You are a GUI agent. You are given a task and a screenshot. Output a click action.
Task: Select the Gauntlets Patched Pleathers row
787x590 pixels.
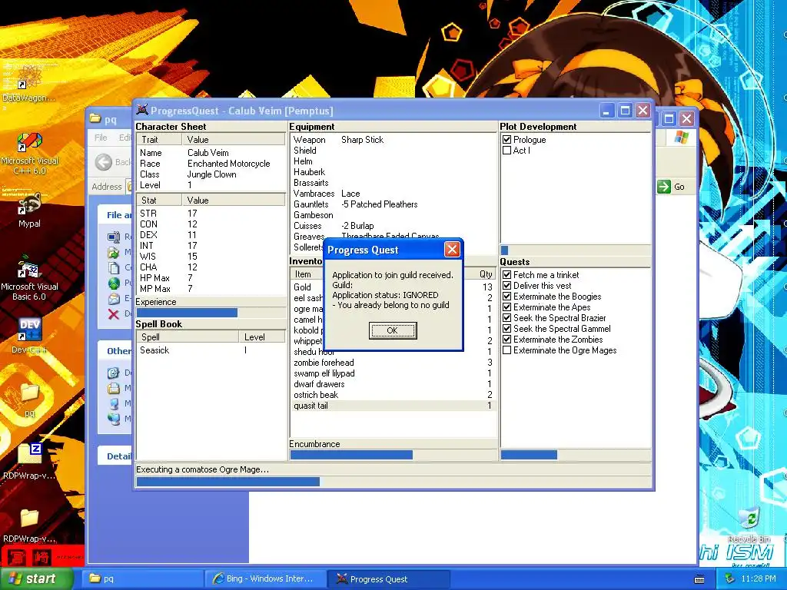pos(393,204)
